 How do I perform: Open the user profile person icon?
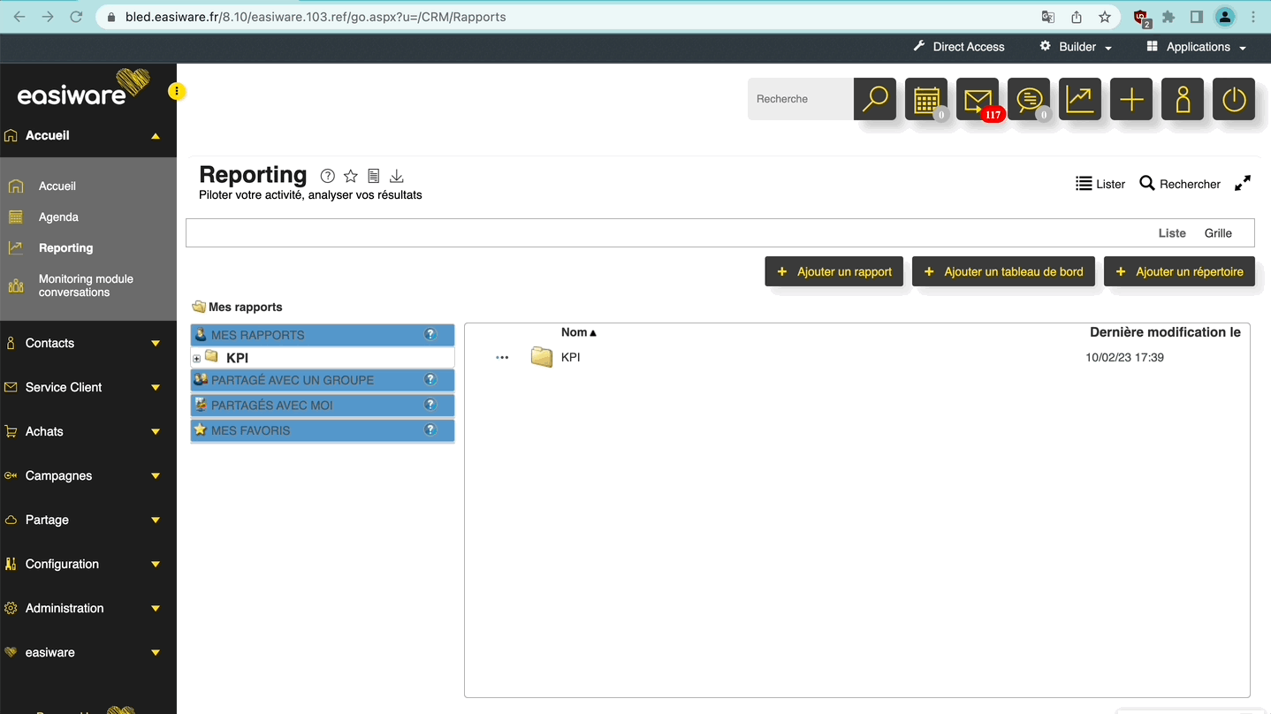(x=1183, y=99)
